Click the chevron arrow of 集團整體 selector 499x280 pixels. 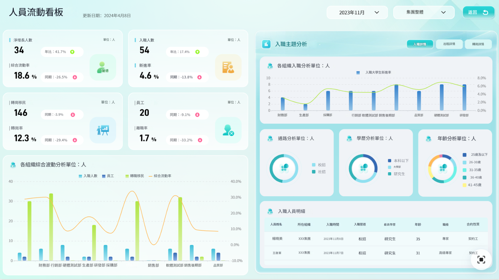click(443, 13)
